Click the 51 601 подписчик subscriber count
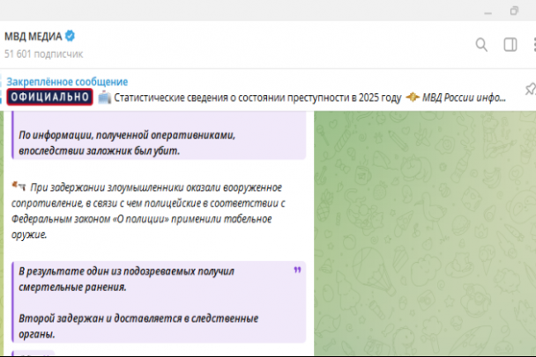The width and height of the screenshot is (536, 357). click(43, 54)
